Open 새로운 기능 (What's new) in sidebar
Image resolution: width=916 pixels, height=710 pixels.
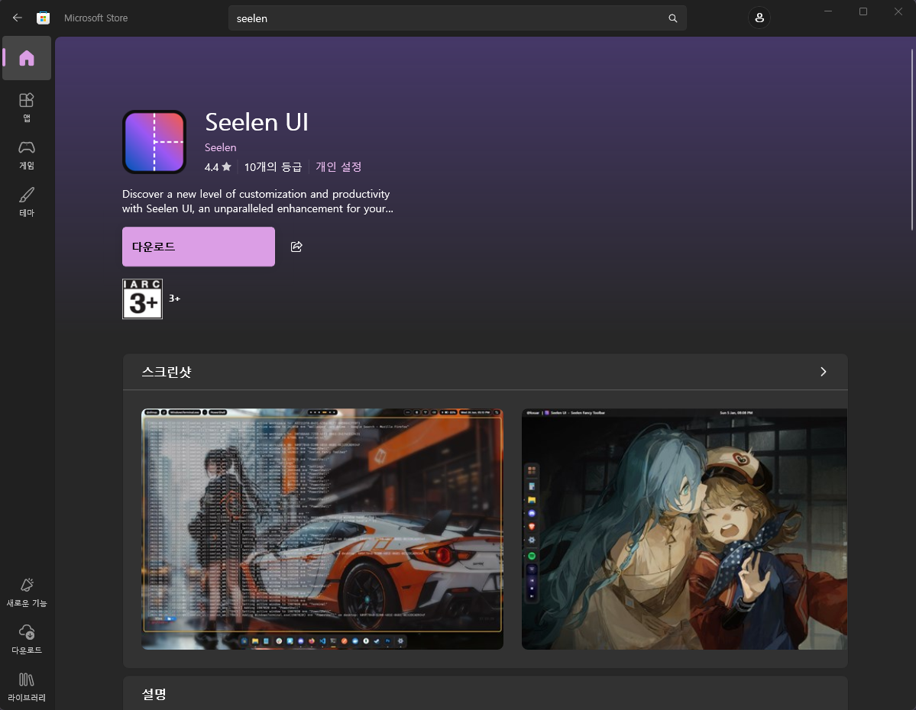point(27,592)
